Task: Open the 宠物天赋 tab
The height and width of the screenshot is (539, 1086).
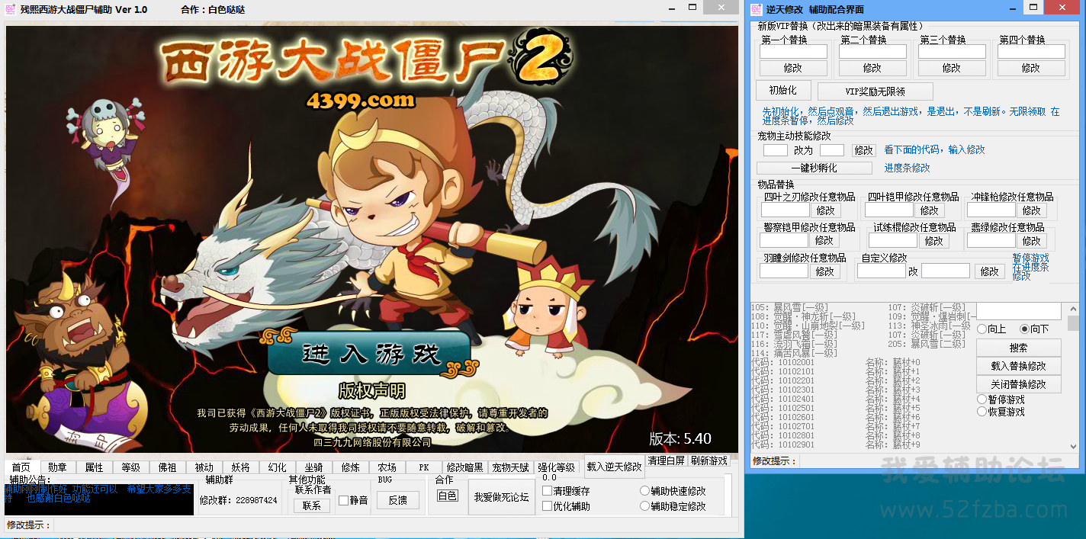Action: [510, 467]
